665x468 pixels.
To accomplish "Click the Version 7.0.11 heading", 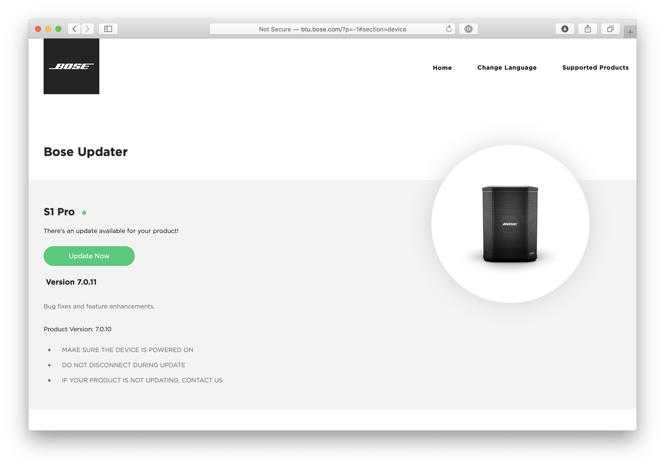I will coord(71,282).
